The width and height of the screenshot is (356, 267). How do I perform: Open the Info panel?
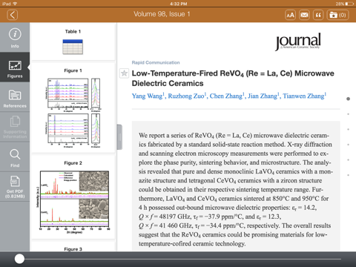click(15, 38)
